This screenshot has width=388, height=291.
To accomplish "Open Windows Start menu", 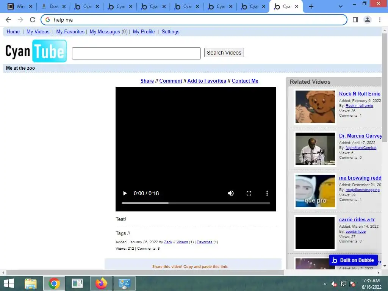I will pos(9,283).
